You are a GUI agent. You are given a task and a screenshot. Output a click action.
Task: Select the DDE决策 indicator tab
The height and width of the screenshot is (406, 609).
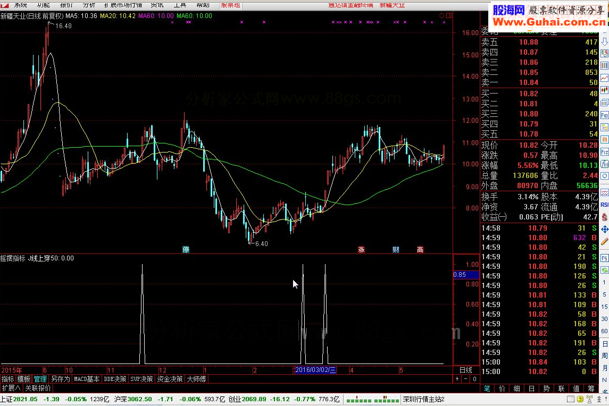coord(115,379)
